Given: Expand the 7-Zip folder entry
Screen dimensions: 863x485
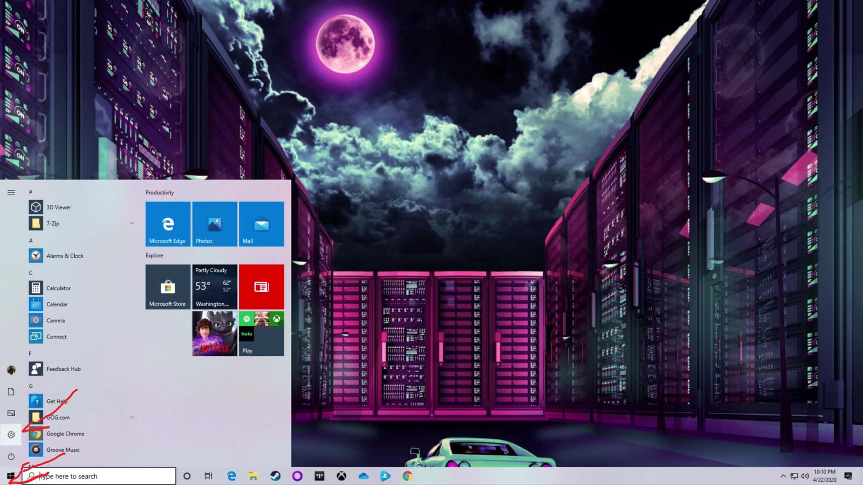Looking at the screenshot, I should (132, 223).
